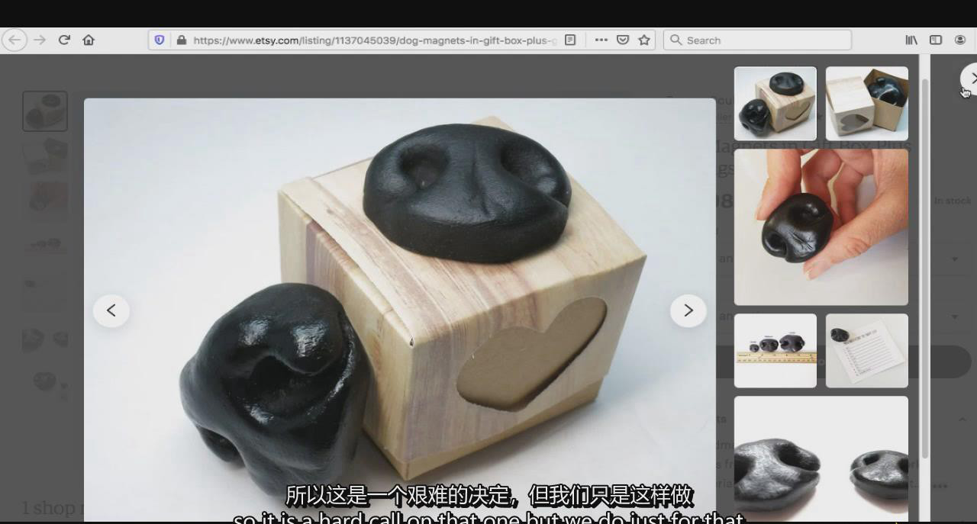Select thumbnail of nose inside open box
977x524 pixels.
point(867,104)
